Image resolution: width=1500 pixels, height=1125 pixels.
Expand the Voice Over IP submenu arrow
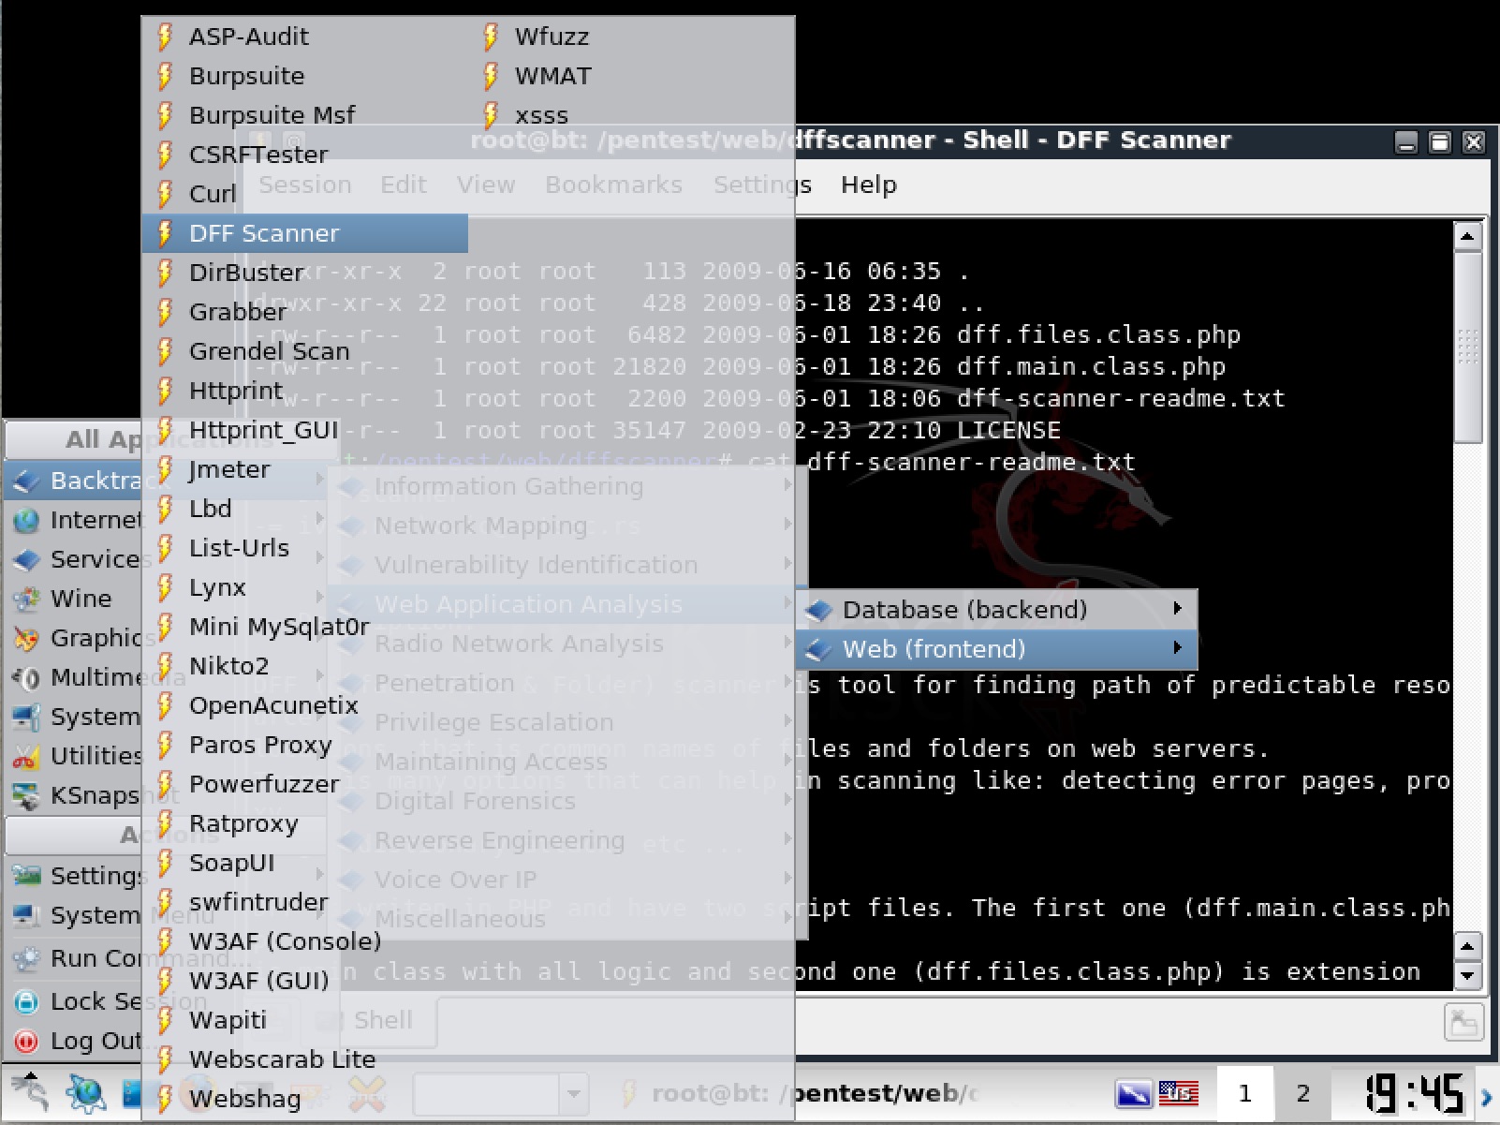(788, 879)
